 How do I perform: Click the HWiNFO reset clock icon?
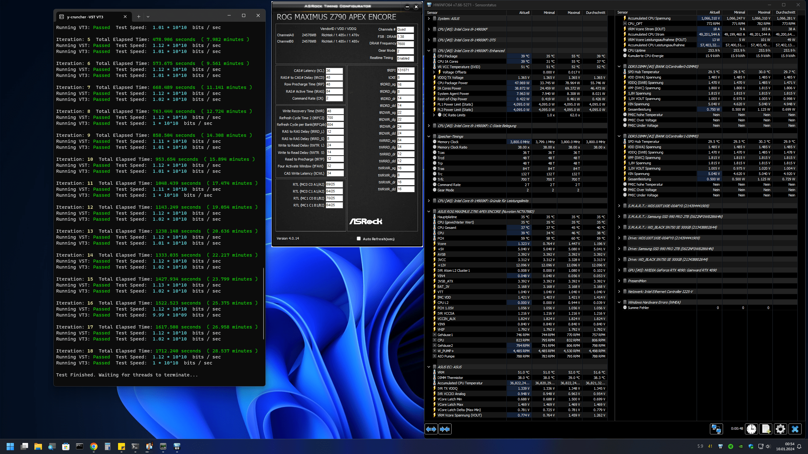pyautogui.click(x=751, y=429)
